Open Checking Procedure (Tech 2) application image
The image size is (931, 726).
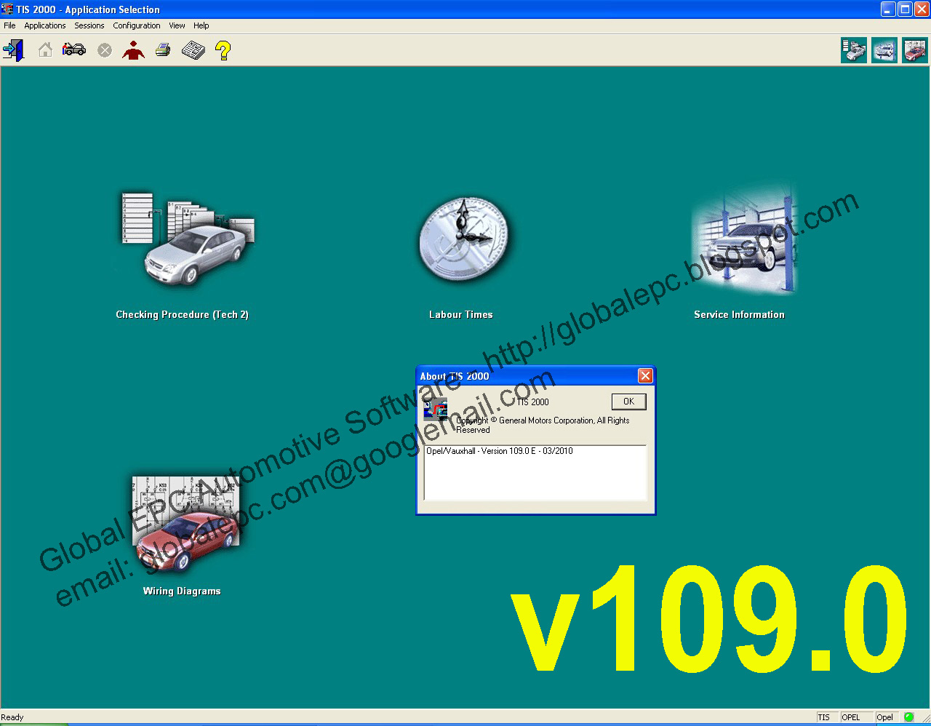188,239
